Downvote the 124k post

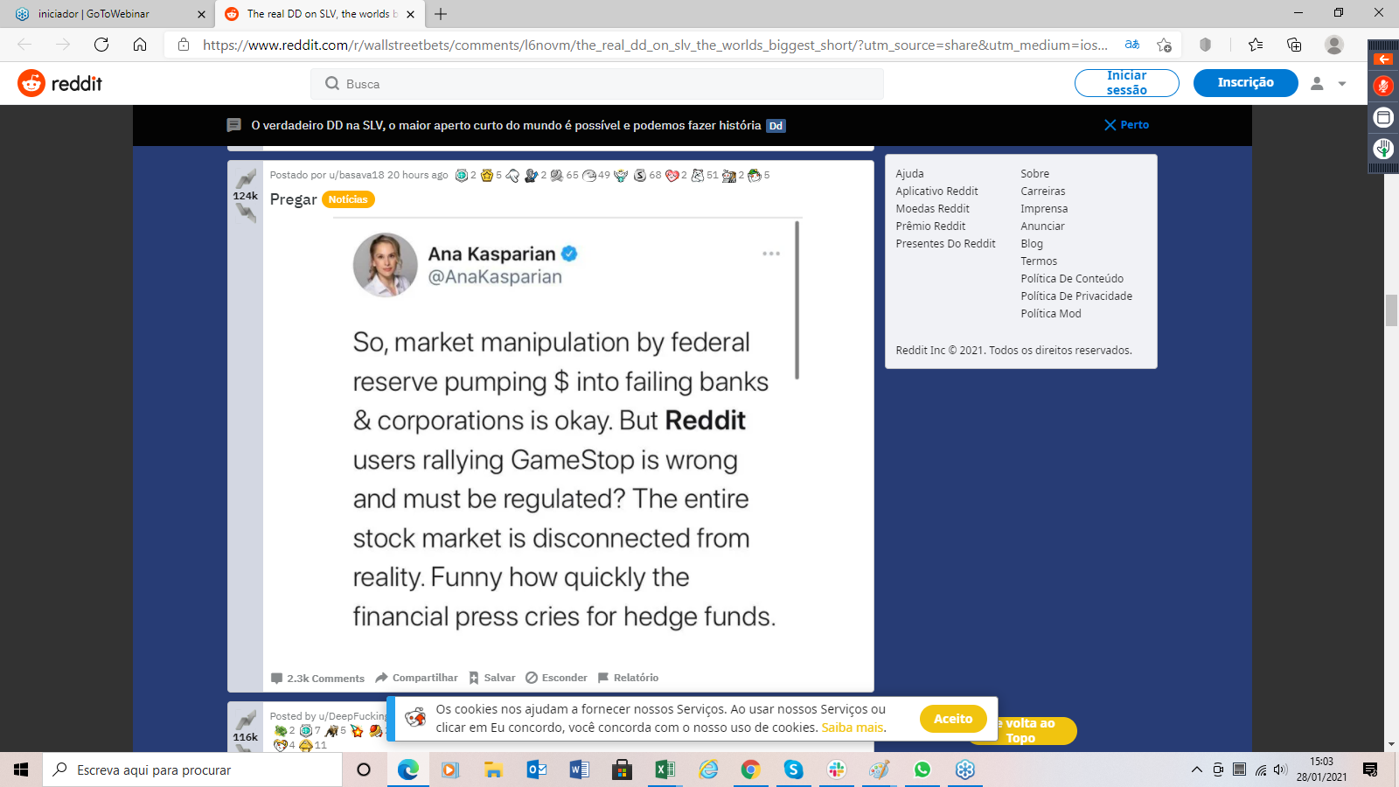tap(246, 212)
